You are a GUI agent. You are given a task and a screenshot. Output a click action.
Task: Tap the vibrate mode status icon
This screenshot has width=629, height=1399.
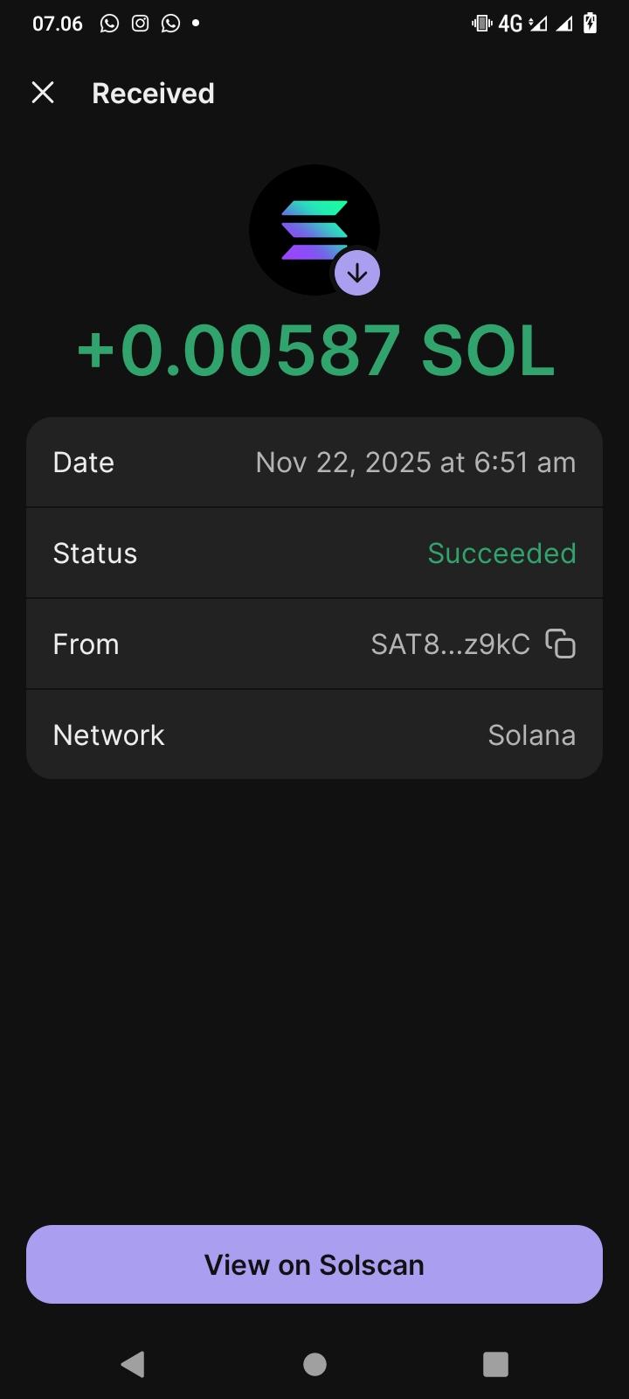coord(481,24)
